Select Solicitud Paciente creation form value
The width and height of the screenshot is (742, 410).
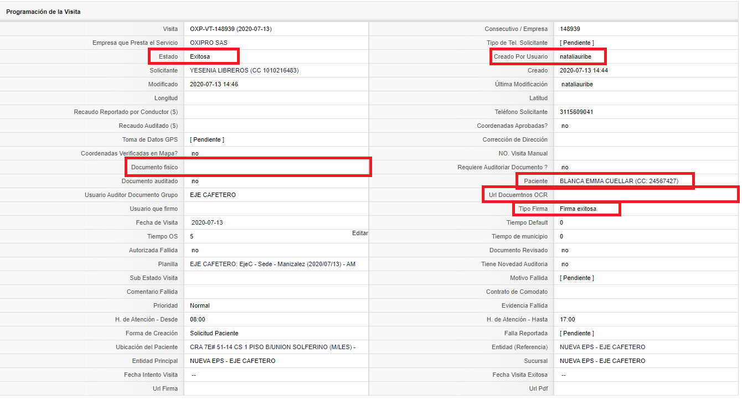click(214, 333)
